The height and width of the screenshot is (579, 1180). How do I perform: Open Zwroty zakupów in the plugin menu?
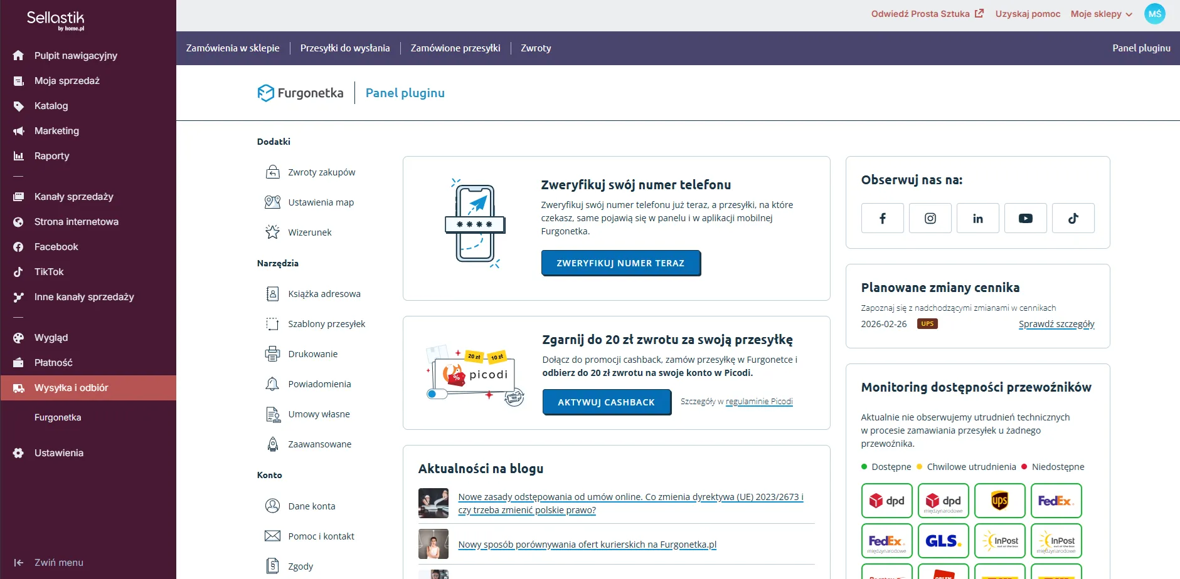(321, 172)
